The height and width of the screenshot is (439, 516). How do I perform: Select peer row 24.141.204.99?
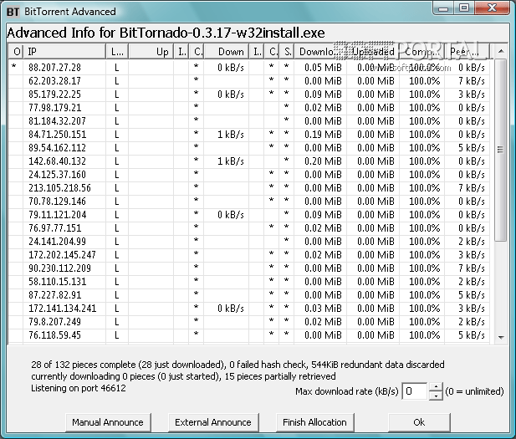click(x=249, y=242)
